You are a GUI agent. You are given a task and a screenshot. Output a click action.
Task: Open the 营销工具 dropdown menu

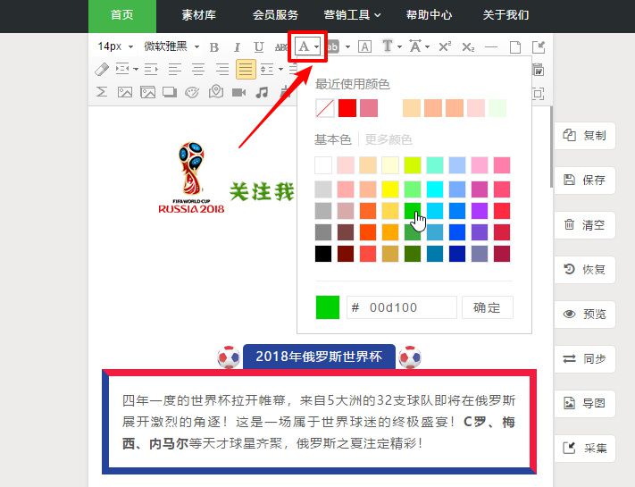pyautogui.click(x=352, y=15)
